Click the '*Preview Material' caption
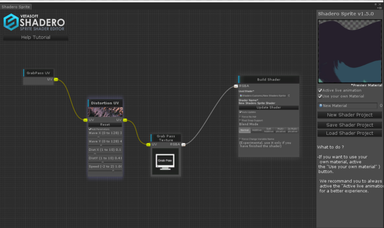384x228 pixels. pyautogui.click(x=366, y=85)
